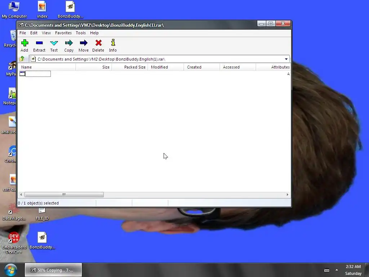Go up one folder level using arrow icon
The width and height of the screenshot is (369, 277).
[x=22, y=59]
